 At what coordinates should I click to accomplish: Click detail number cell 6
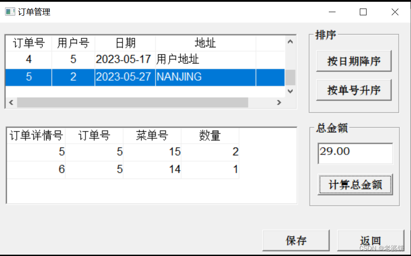point(36,169)
